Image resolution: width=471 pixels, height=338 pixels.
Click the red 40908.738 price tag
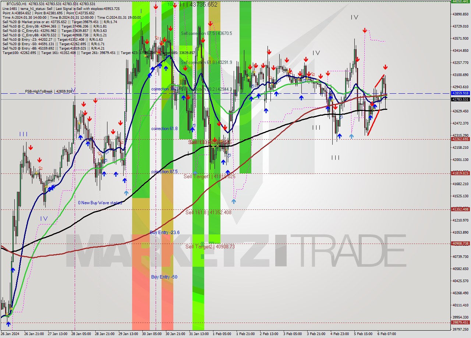(x=460, y=243)
